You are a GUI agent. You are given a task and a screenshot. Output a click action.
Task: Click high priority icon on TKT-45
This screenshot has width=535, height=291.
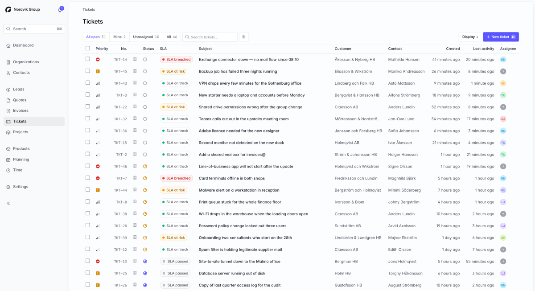[x=98, y=71]
